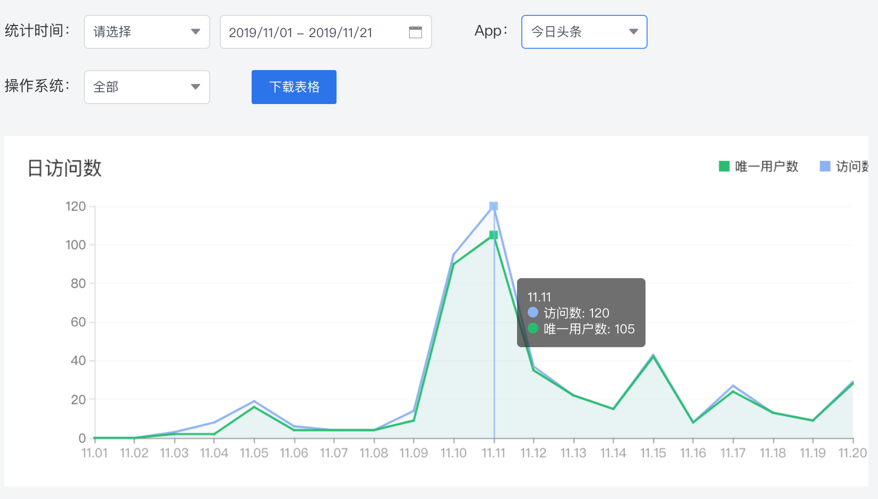Viewport: 878px width, 499px height.
Task: Click the 11.10 x-axis label
Action: coord(454,453)
